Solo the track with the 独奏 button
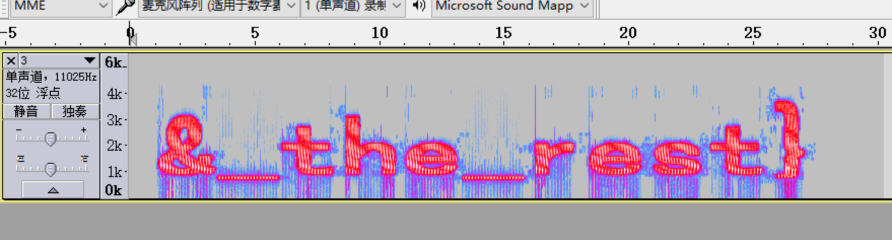The width and height of the screenshot is (892, 240). 75,111
